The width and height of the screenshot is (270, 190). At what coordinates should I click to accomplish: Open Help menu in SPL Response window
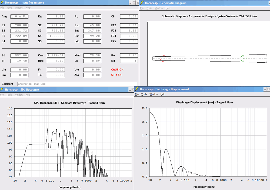tap(28, 95)
